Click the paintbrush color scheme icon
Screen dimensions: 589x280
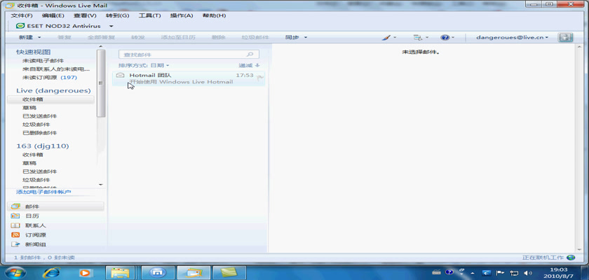pos(387,37)
